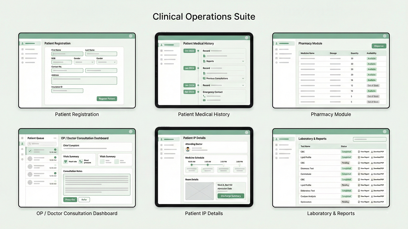Screen dimensions: 408x229
Task: Toggle the status indicator on the 12:00 PM patient
Action: coord(55,157)
